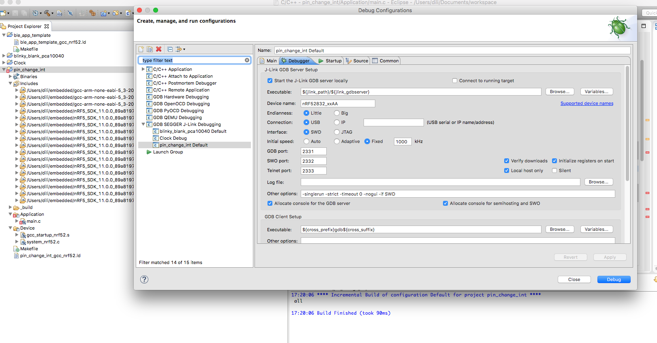Switch to the Source tab
This screenshot has height=343, width=657.
357,61
